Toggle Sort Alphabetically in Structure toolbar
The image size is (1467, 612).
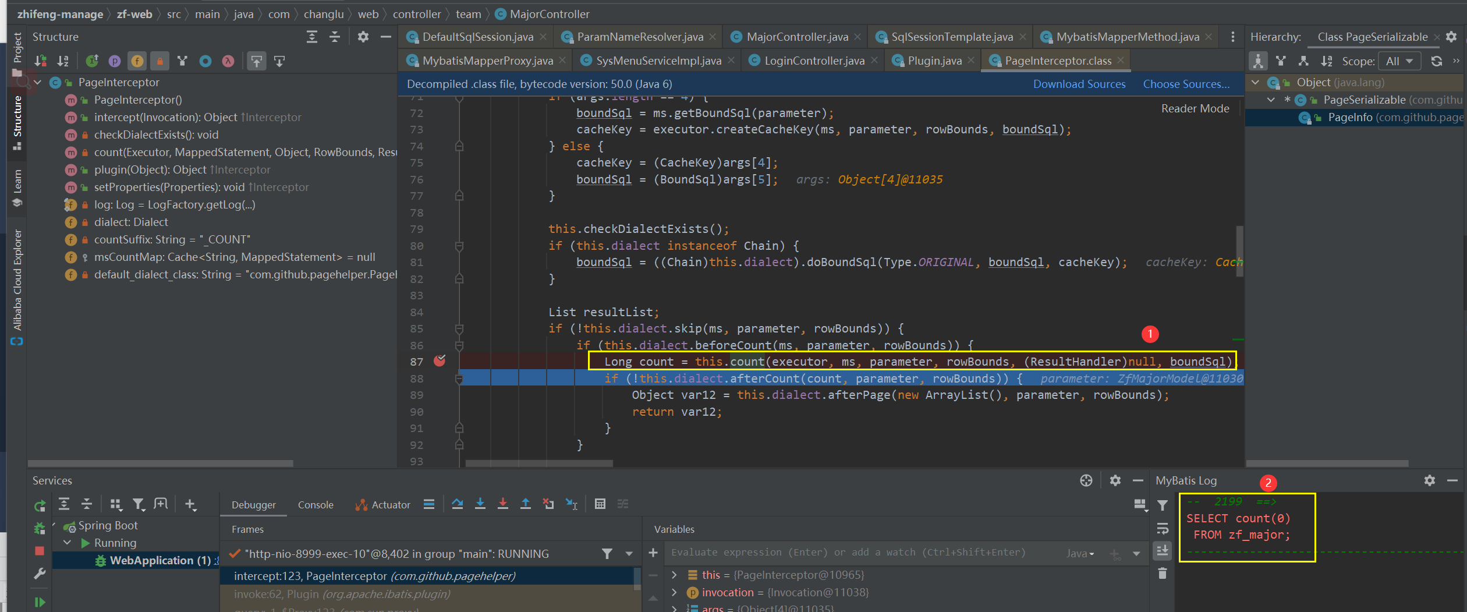63,61
